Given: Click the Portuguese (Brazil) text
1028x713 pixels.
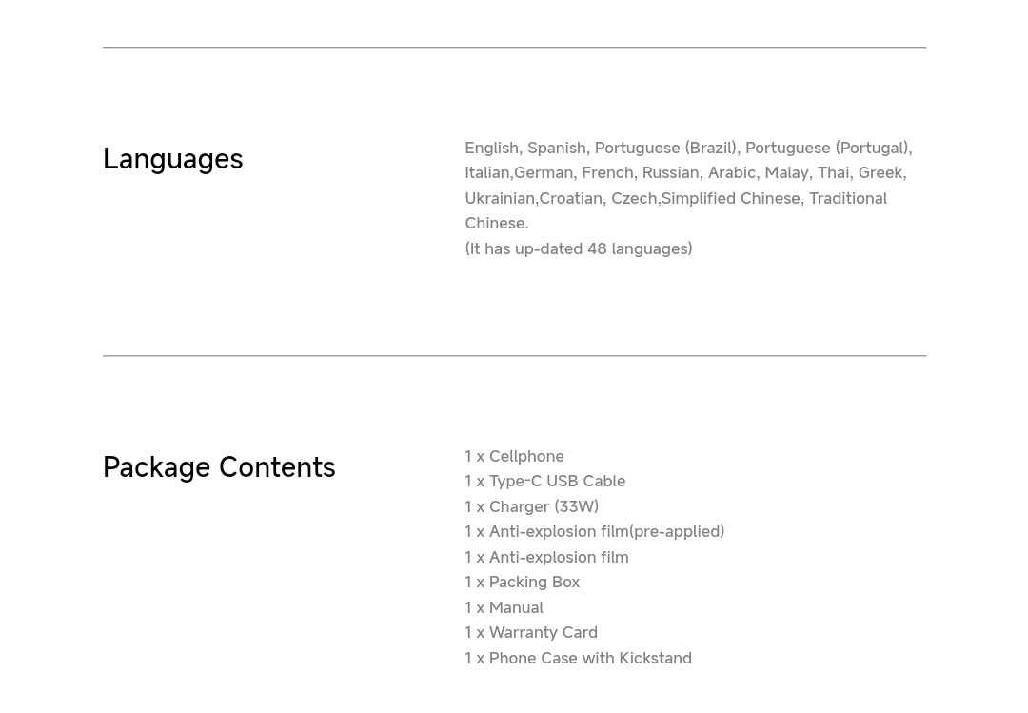Looking at the screenshot, I should point(666,149).
